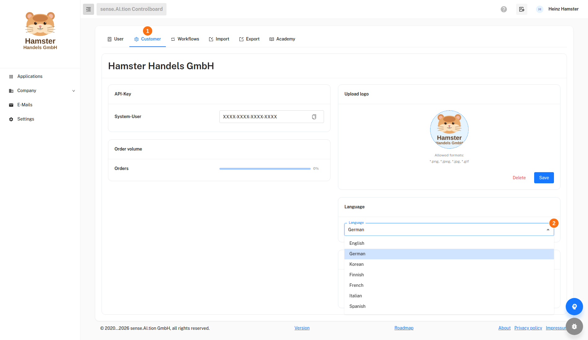
Task: Open the Version link in the footer
Action: (x=302, y=328)
